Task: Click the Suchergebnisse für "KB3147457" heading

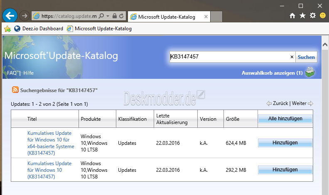Action: pyautogui.click(x=59, y=90)
